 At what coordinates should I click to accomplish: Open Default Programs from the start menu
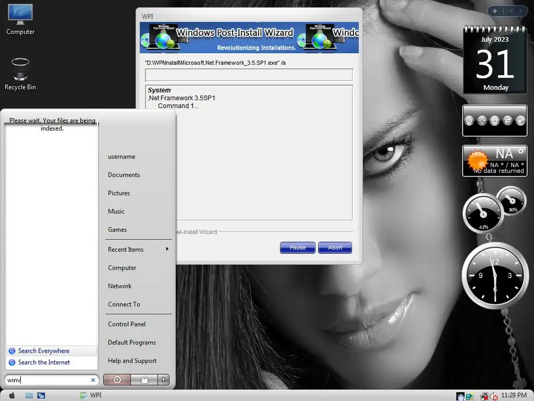pyautogui.click(x=132, y=343)
